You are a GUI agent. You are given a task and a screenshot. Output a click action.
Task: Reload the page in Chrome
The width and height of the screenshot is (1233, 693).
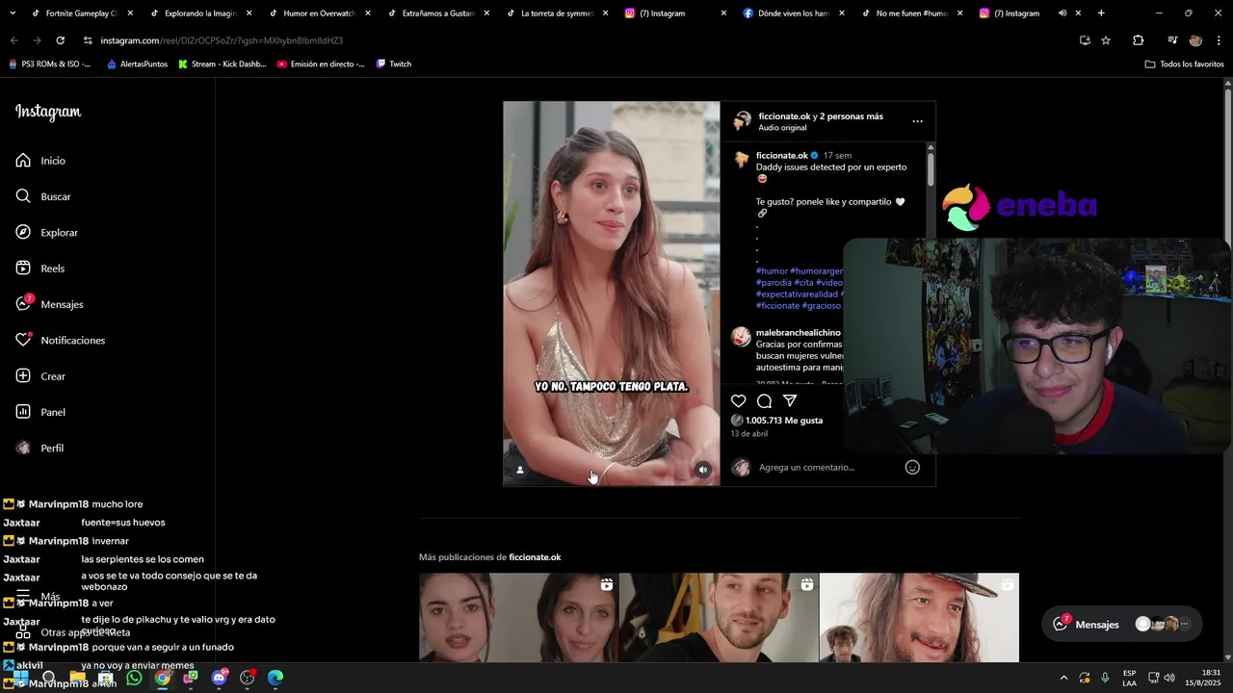[x=60, y=40]
